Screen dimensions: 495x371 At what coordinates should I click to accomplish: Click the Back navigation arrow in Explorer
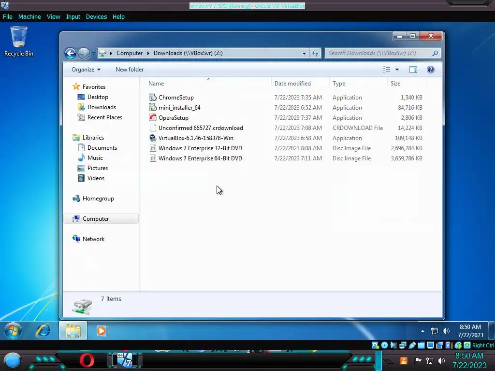70,53
